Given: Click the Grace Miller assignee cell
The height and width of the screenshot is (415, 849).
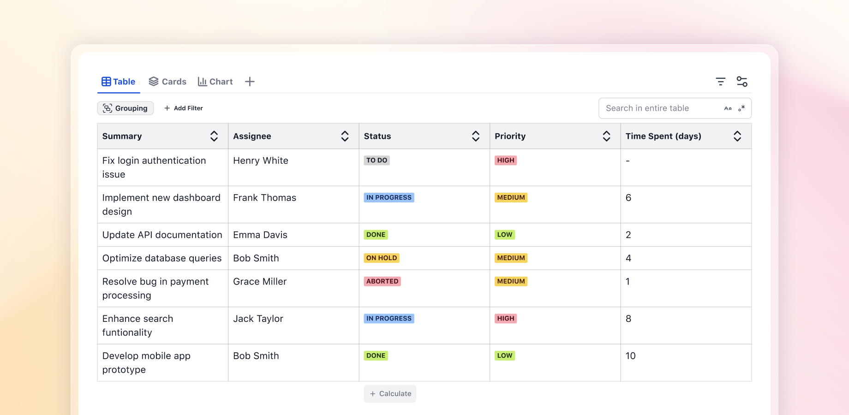Looking at the screenshot, I should 293,288.
